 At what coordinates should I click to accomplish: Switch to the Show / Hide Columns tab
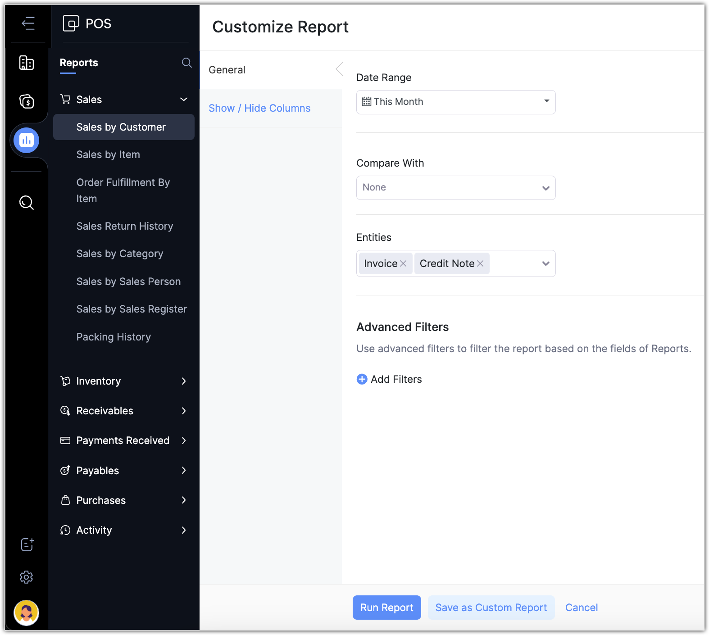point(259,108)
